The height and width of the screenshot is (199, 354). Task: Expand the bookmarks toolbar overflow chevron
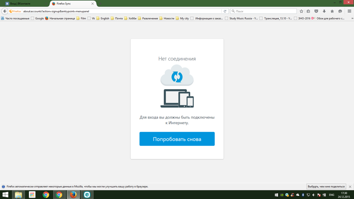(352, 19)
